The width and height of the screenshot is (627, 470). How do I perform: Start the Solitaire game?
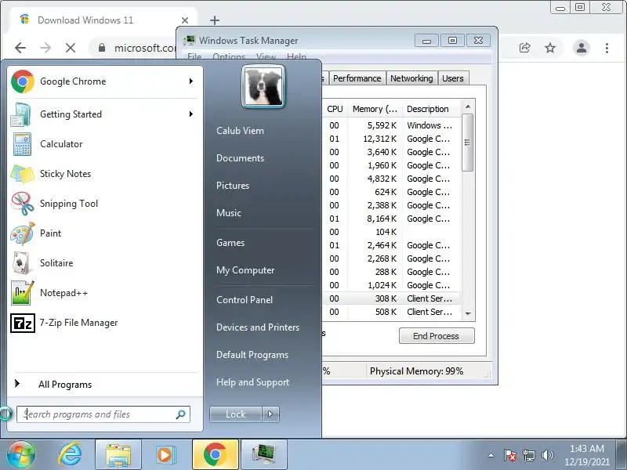pos(104,263)
